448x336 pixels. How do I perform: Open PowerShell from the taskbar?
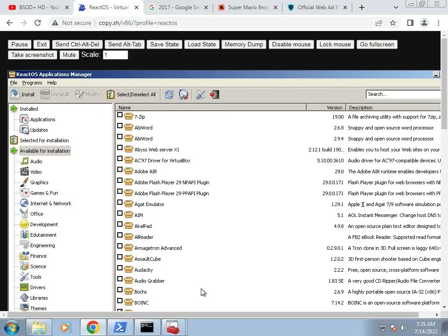tap(120, 327)
